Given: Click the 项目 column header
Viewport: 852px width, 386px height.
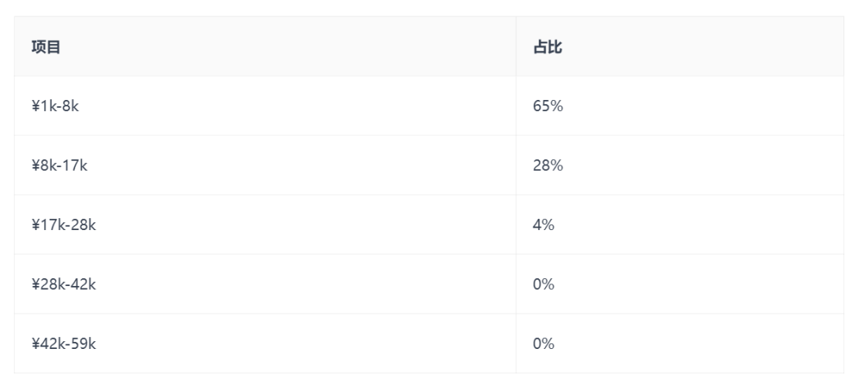Looking at the screenshot, I should coord(47,47).
